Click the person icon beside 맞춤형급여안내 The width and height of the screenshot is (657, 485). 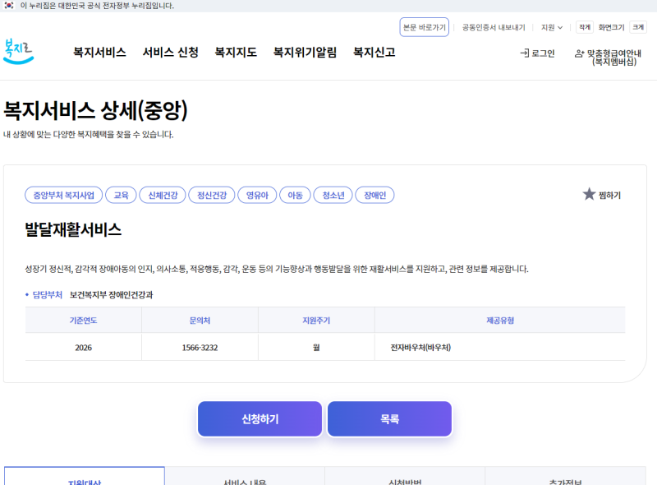[x=579, y=53]
